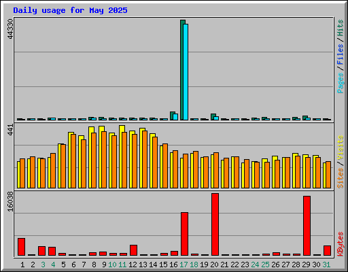Click day label 22 on x-axis

pyautogui.click(x=234, y=265)
